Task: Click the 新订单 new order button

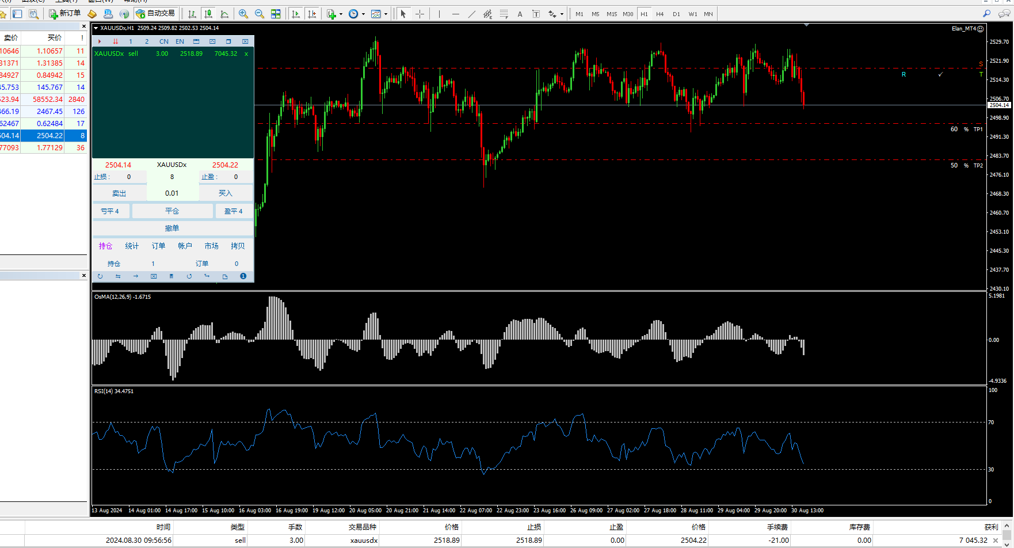Action: (x=64, y=13)
